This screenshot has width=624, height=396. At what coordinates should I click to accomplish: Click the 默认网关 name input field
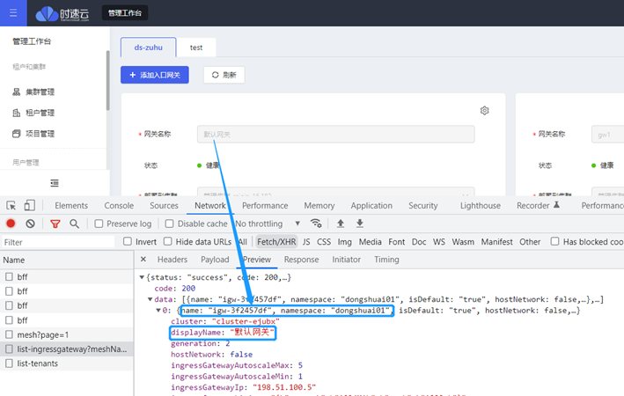click(x=336, y=134)
